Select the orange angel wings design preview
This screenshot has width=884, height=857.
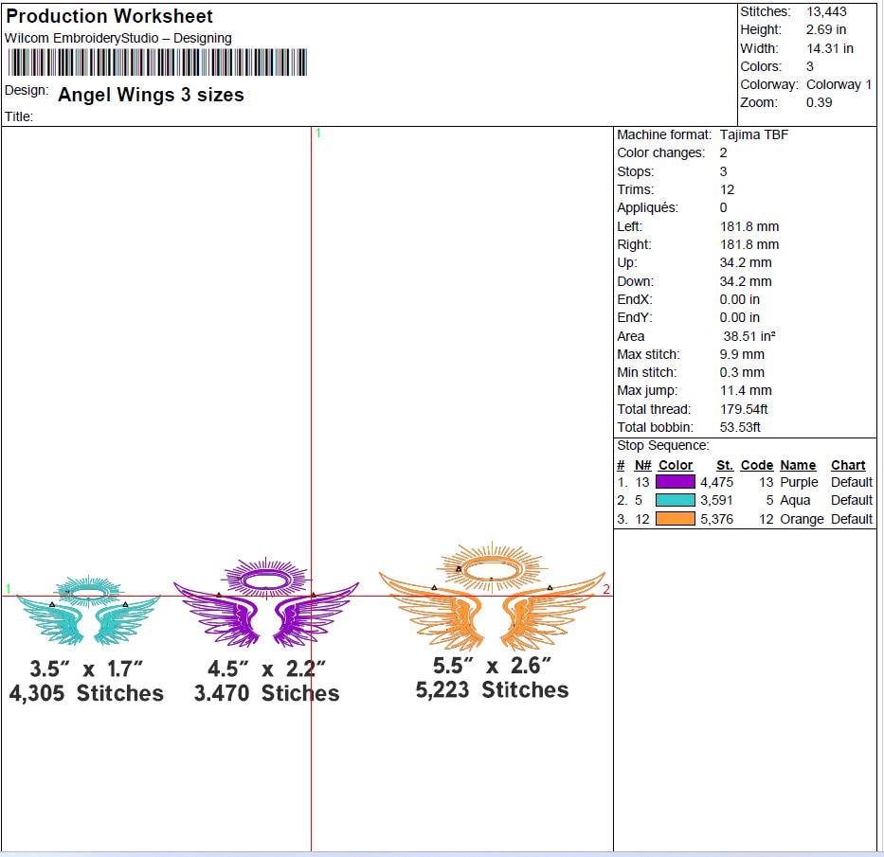pos(492,597)
